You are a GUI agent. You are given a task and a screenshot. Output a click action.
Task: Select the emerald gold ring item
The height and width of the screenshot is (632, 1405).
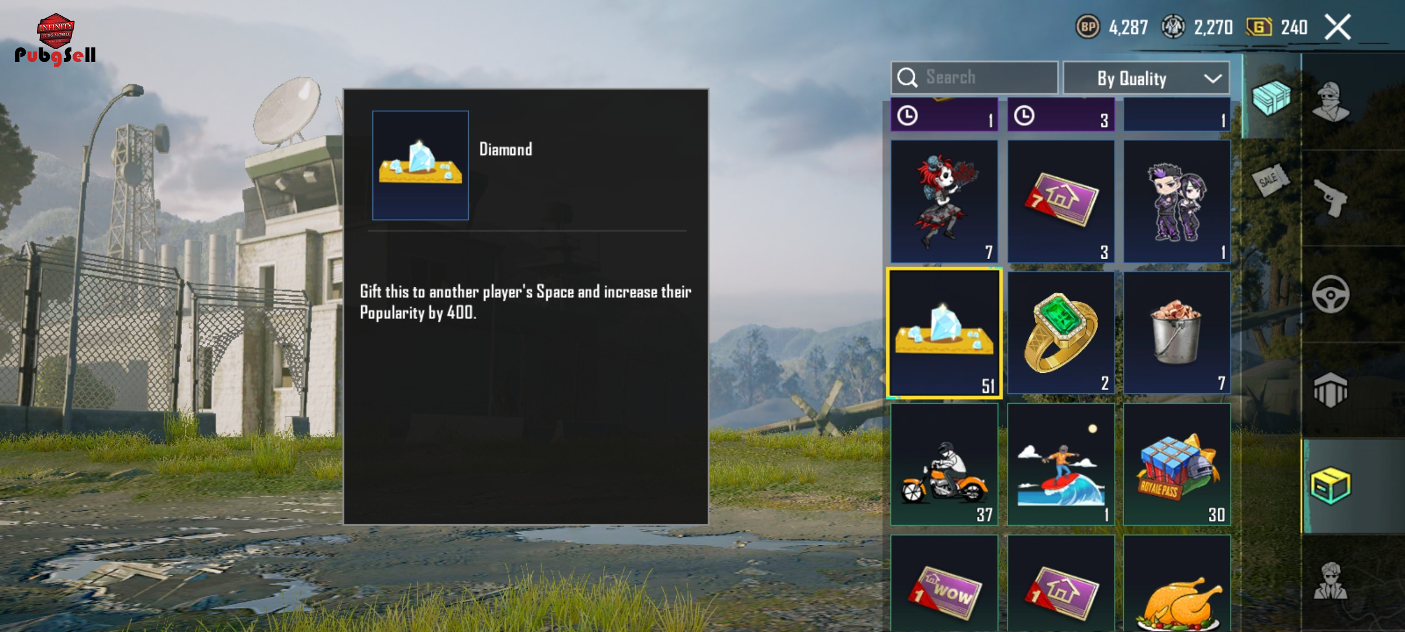(x=1060, y=333)
